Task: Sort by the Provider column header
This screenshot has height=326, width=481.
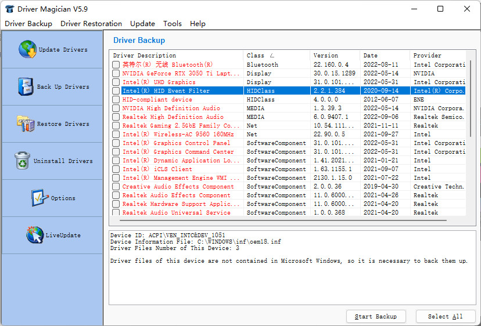Action: point(438,56)
